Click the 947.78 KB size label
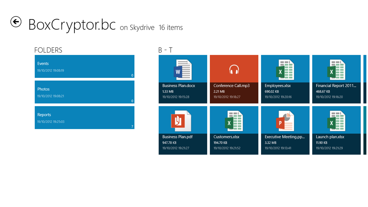368x207 pixels. point(169,143)
